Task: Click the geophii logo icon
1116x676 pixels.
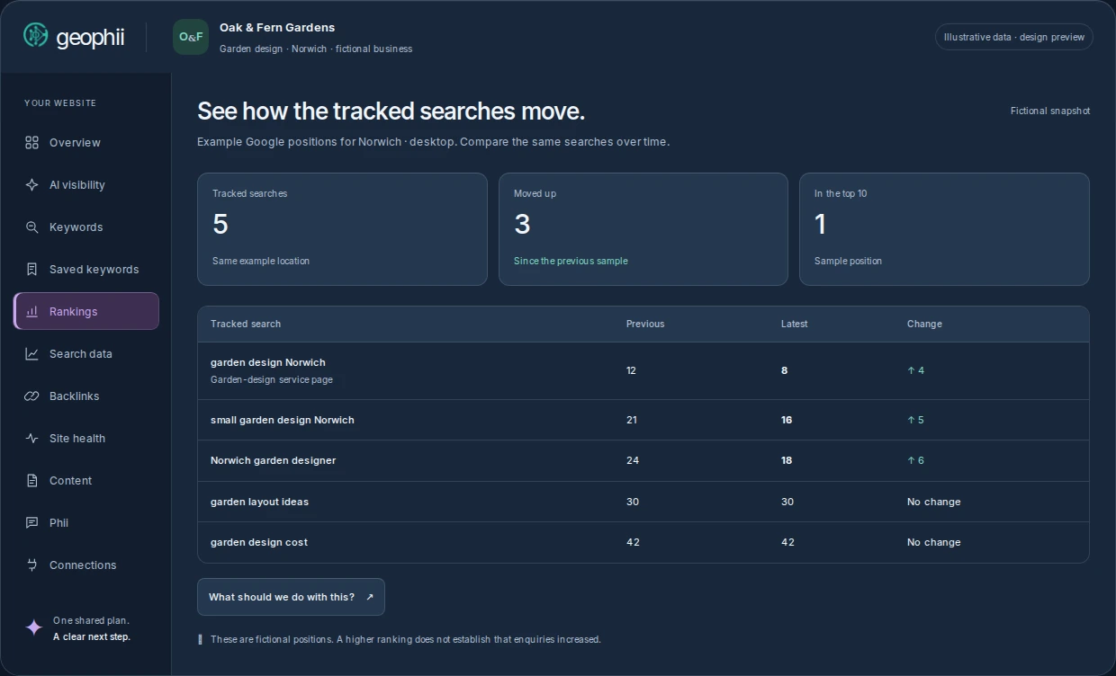Action: click(x=35, y=35)
